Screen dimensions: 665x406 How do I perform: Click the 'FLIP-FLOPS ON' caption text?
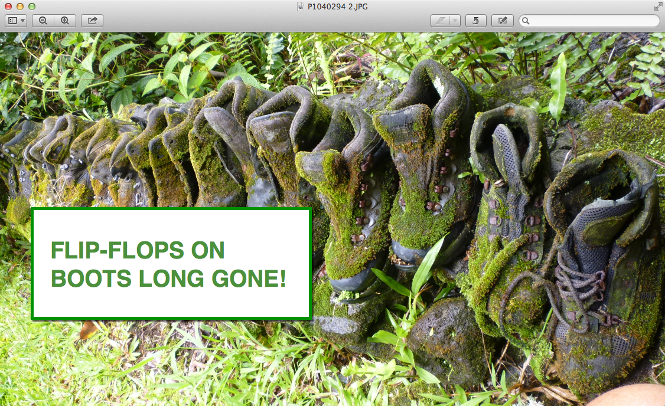tap(138, 250)
